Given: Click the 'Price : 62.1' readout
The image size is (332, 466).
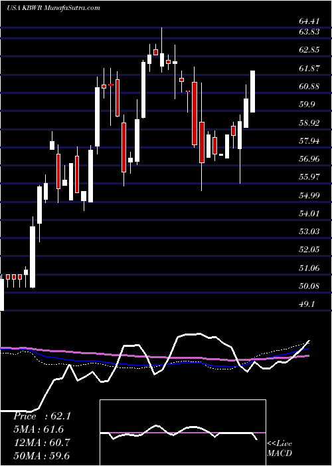Looking at the screenshot, I should point(42,416).
